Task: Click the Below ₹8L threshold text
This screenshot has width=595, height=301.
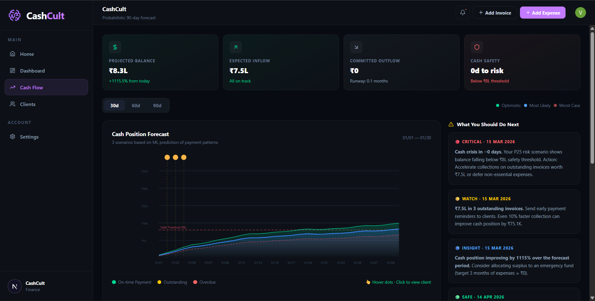Action: [490, 81]
